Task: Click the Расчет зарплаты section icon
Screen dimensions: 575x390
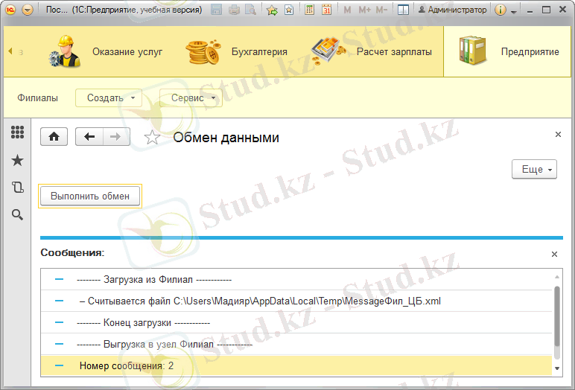Action: point(328,50)
